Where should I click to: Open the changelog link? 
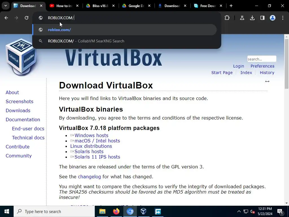(x=89, y=177)
